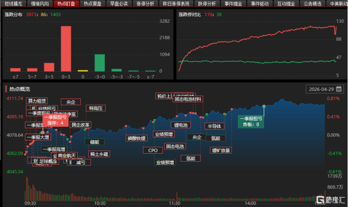Click the 1403 falling count value
Screen dimensions: 348x207
55,14
